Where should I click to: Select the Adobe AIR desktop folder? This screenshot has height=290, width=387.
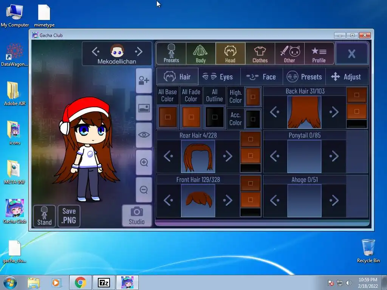(x=15, y=94)
